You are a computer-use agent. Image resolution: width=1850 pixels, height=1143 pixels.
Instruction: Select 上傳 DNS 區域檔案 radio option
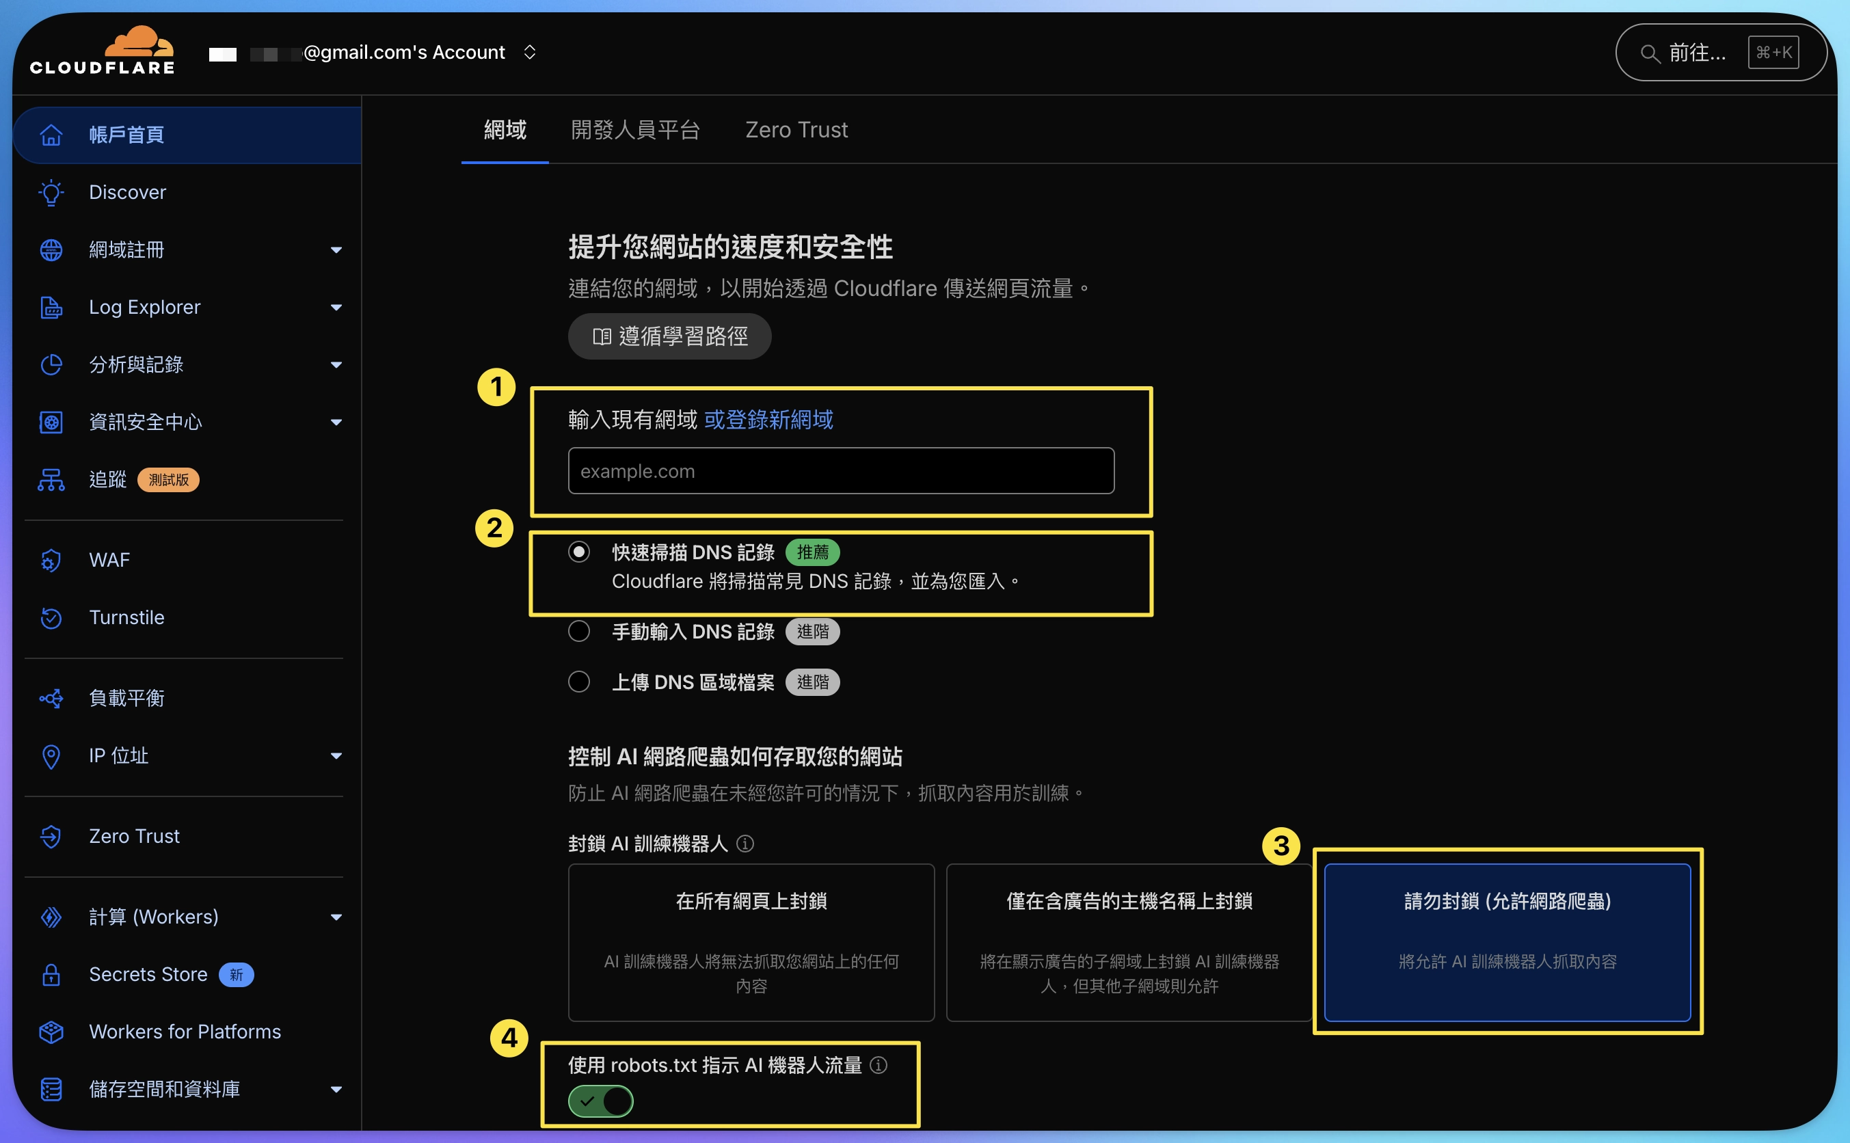[x=579, y=682]
